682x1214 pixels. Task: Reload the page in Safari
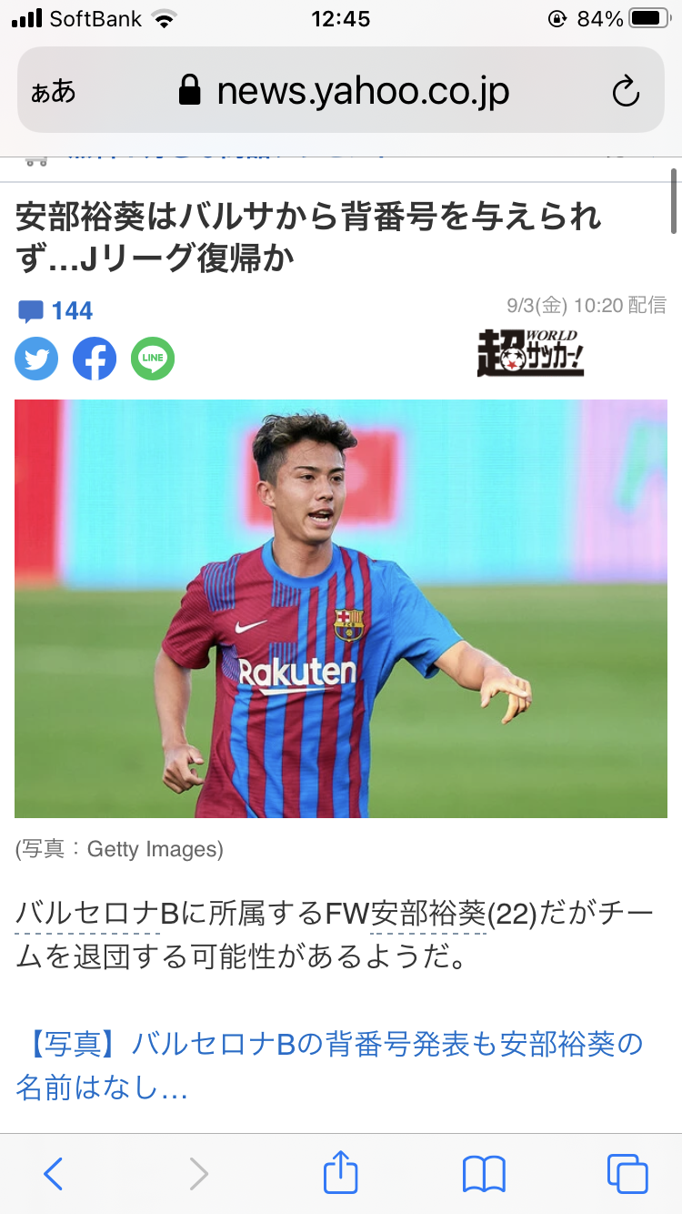626,91
